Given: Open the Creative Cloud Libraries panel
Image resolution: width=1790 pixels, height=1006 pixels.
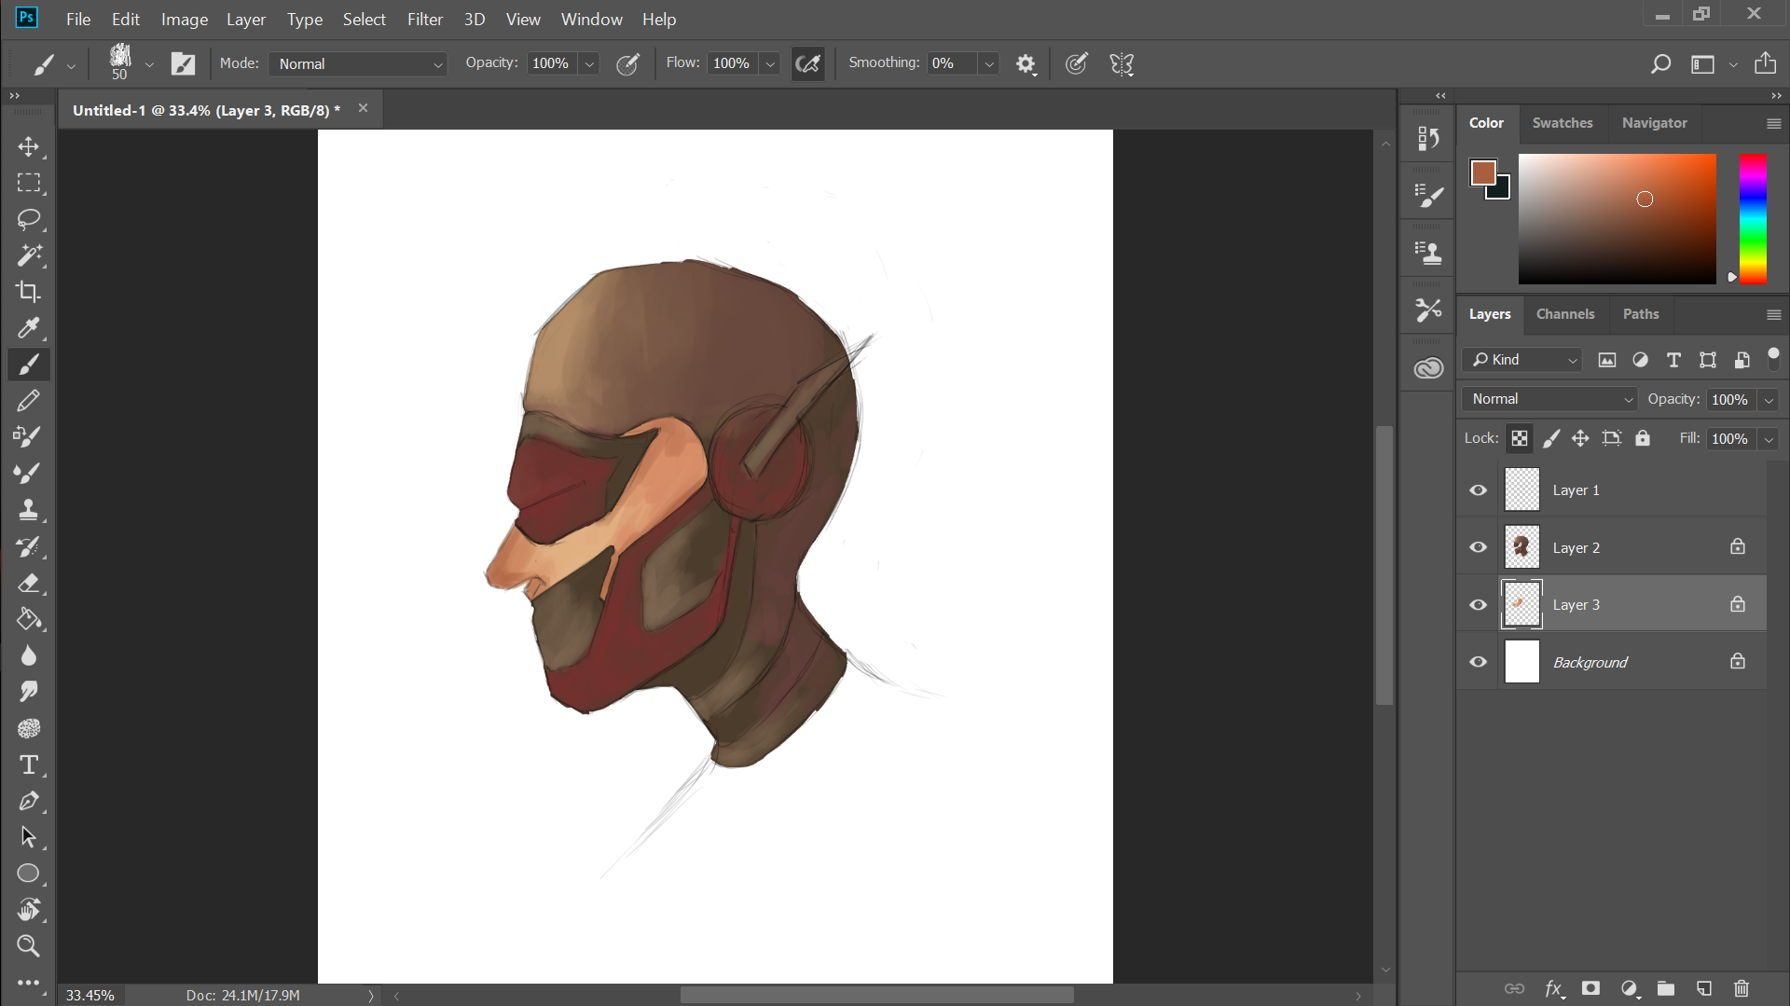Looking at the screenshot, I should pyautogui.click(x=1427, y=368).
